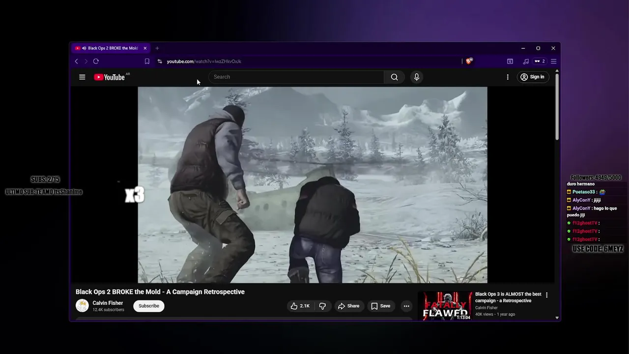Open the browser main menu
629x354 pixels.
coord(553,61)
